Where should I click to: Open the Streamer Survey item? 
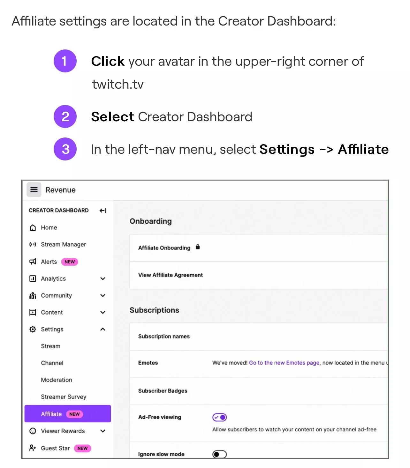click(x=64, y=397)
